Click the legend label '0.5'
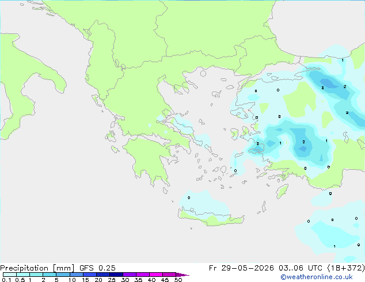 tap(20, 280)
